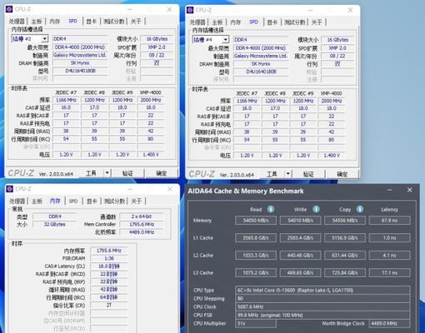Click the CPU Clock value 5087.6 MHz
This screenshot has height=333, width=425.
point(322,306)
